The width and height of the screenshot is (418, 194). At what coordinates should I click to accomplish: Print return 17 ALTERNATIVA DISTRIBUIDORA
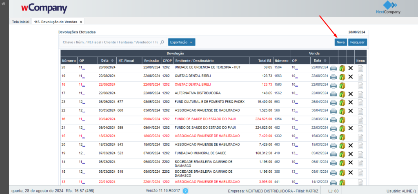(334, 94)
